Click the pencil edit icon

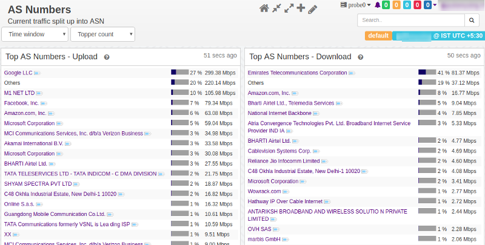(313, 8)
